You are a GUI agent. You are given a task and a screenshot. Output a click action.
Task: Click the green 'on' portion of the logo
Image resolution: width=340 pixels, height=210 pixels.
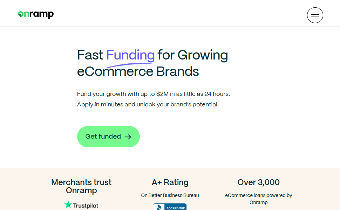pos(23,14)
